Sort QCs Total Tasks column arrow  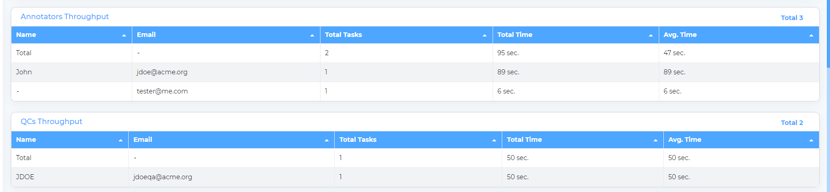494,140
